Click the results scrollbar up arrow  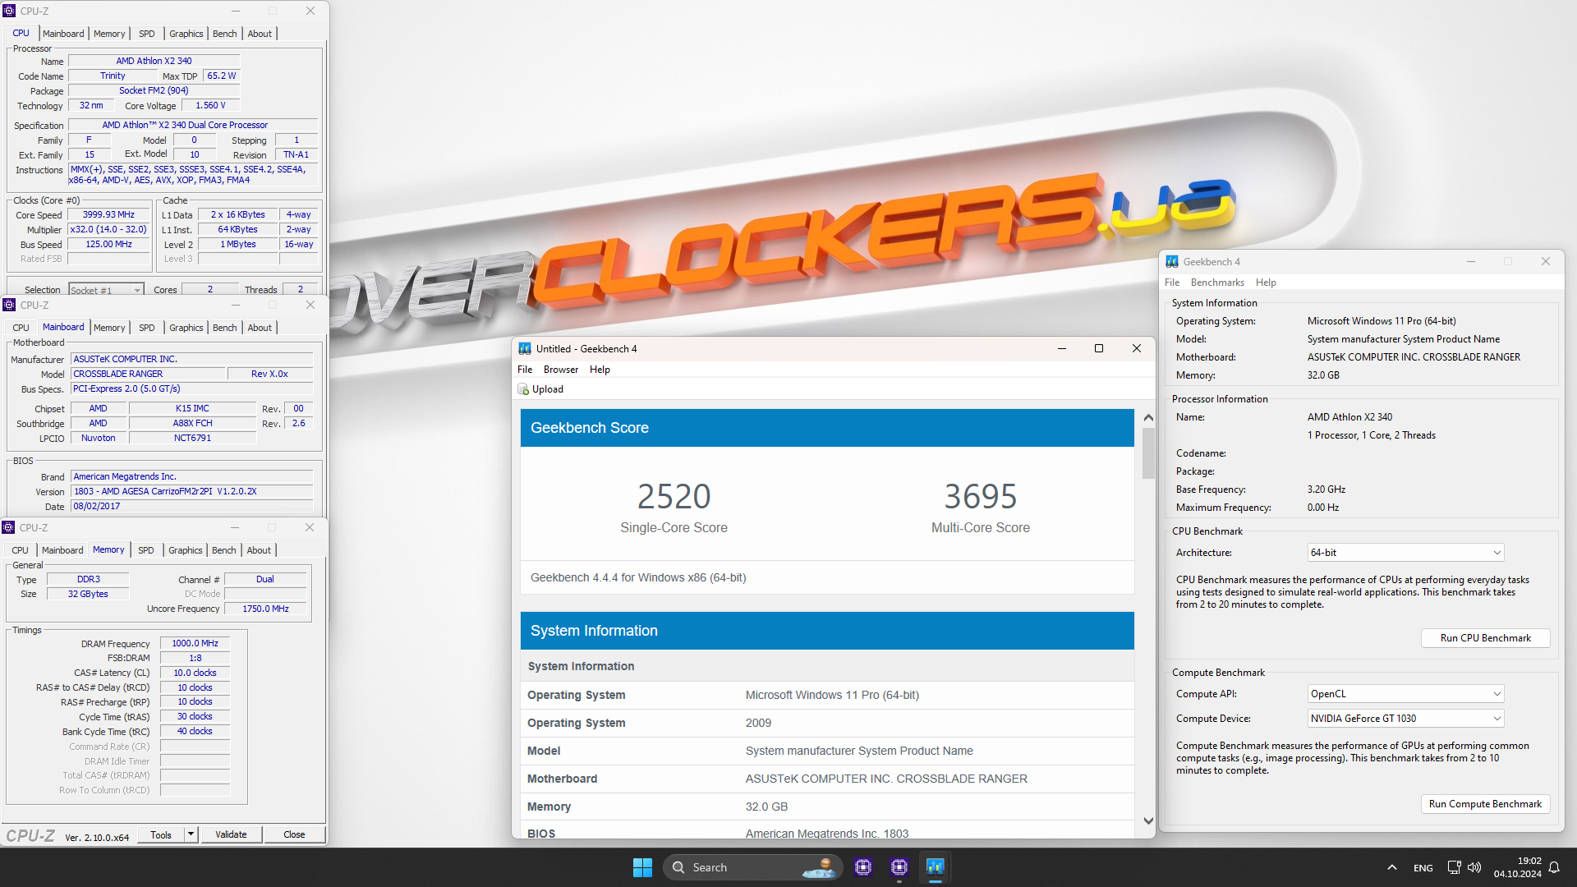(x=1148, y=417)
